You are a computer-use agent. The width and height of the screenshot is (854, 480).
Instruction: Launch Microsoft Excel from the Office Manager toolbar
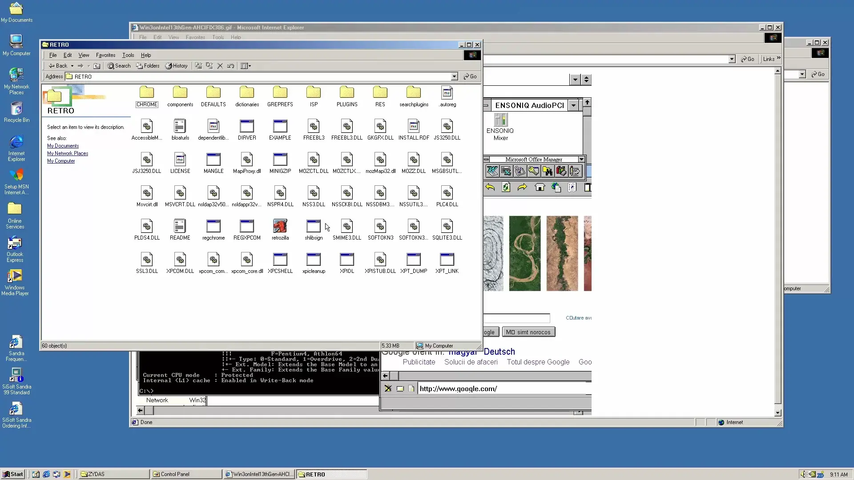pyautogui.click(x=506, y=171)
